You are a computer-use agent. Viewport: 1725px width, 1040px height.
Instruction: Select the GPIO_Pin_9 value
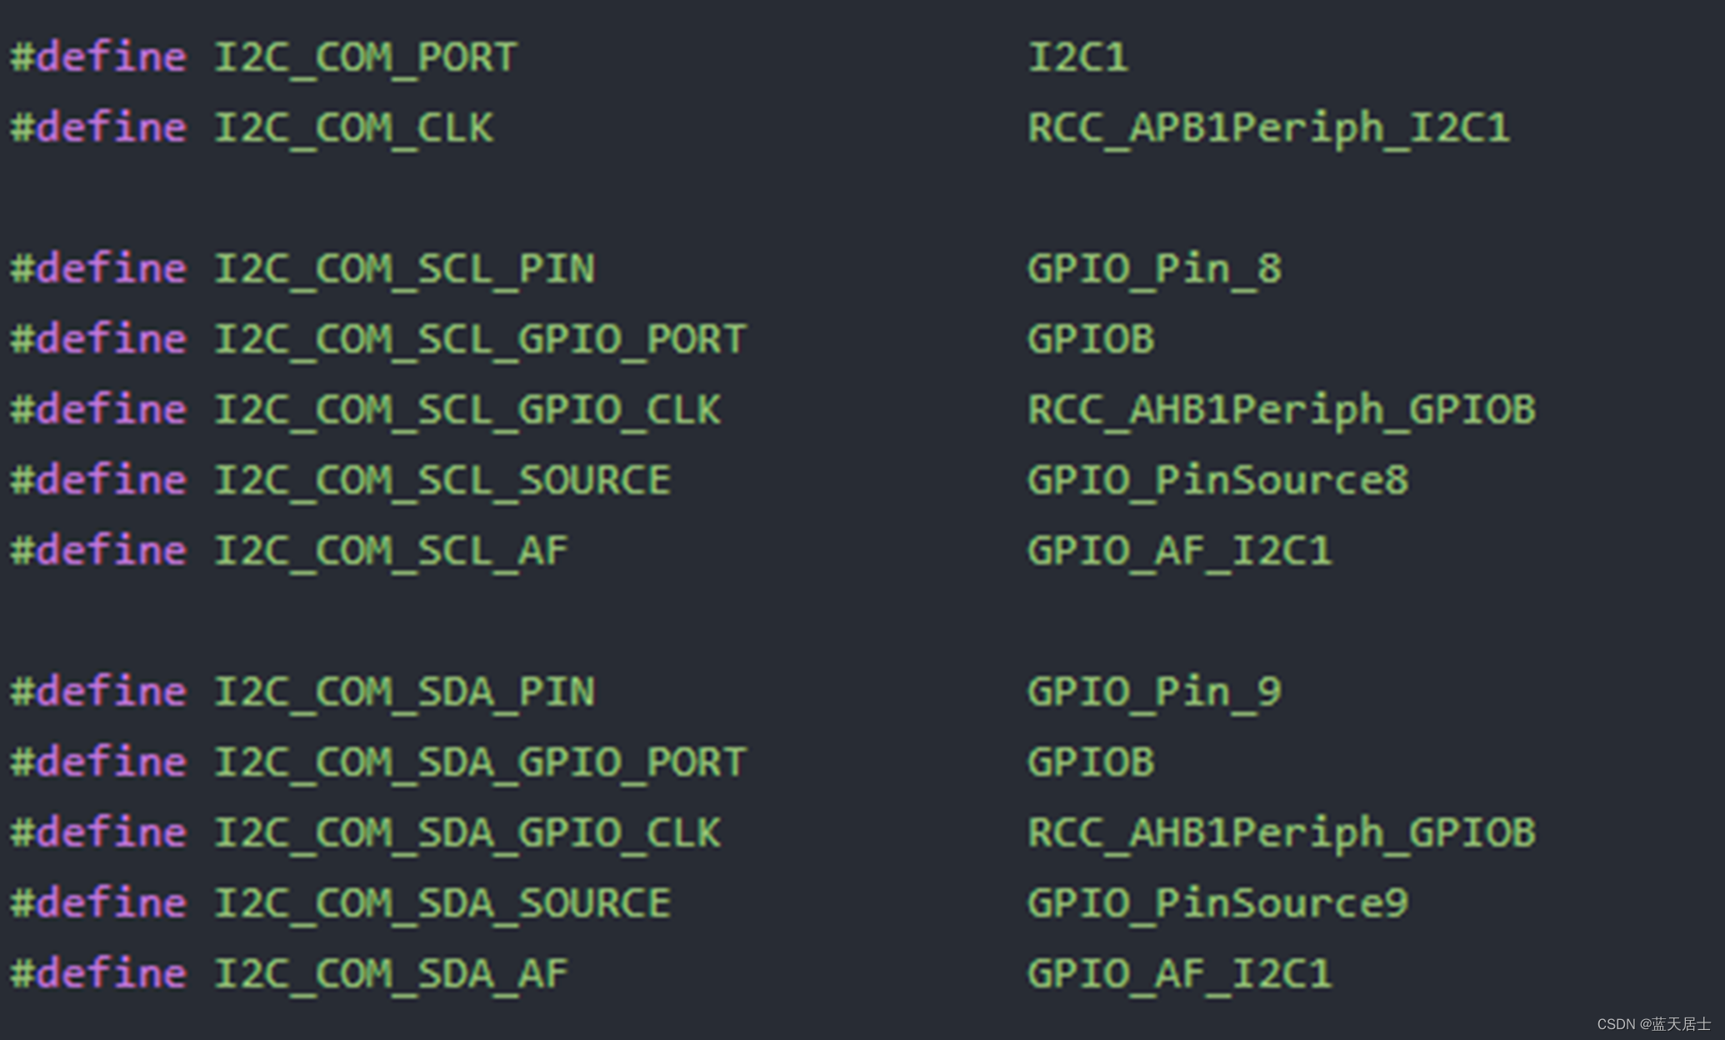click(x=1154, y=692)
